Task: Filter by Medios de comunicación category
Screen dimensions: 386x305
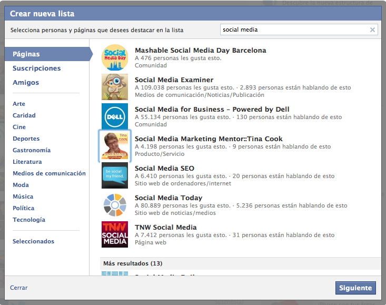Action: pyautogui.click(x=49, y=173)
